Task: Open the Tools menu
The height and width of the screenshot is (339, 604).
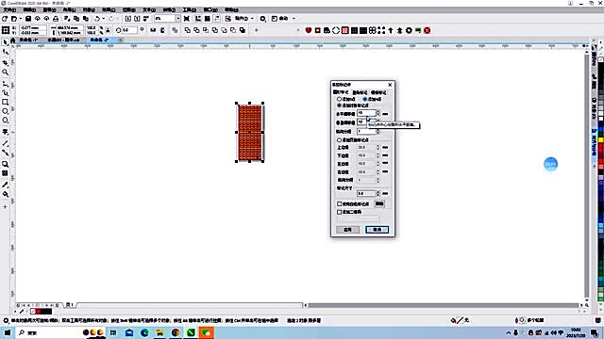Action: [189, 9]
